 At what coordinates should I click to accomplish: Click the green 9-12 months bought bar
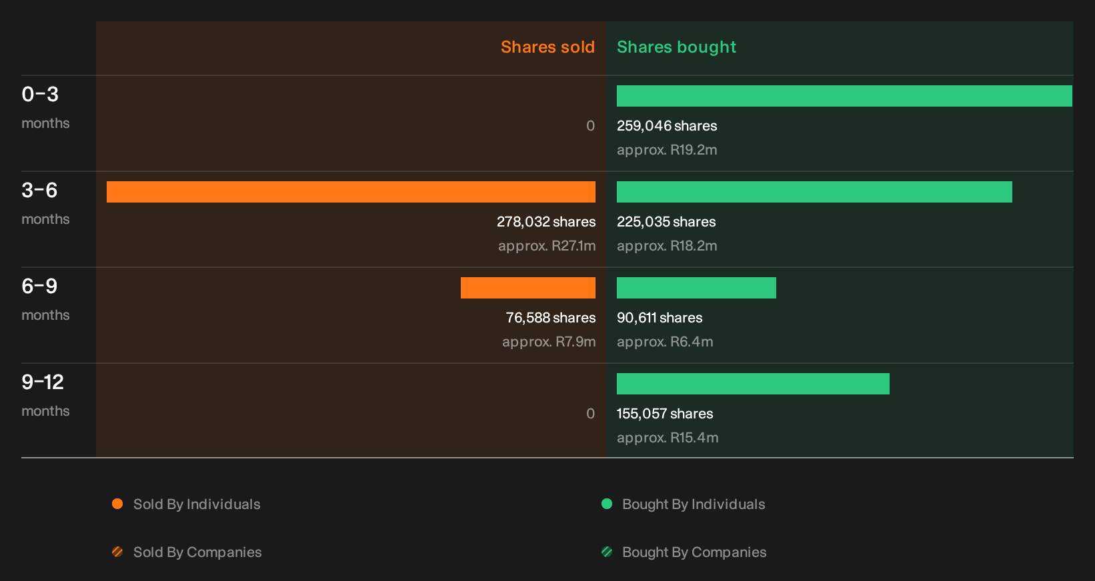pos(753,384)
